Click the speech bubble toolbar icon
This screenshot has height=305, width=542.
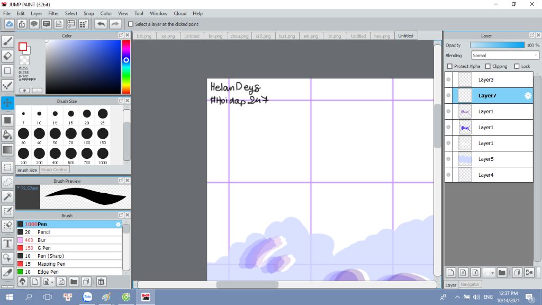click(34, 24)
